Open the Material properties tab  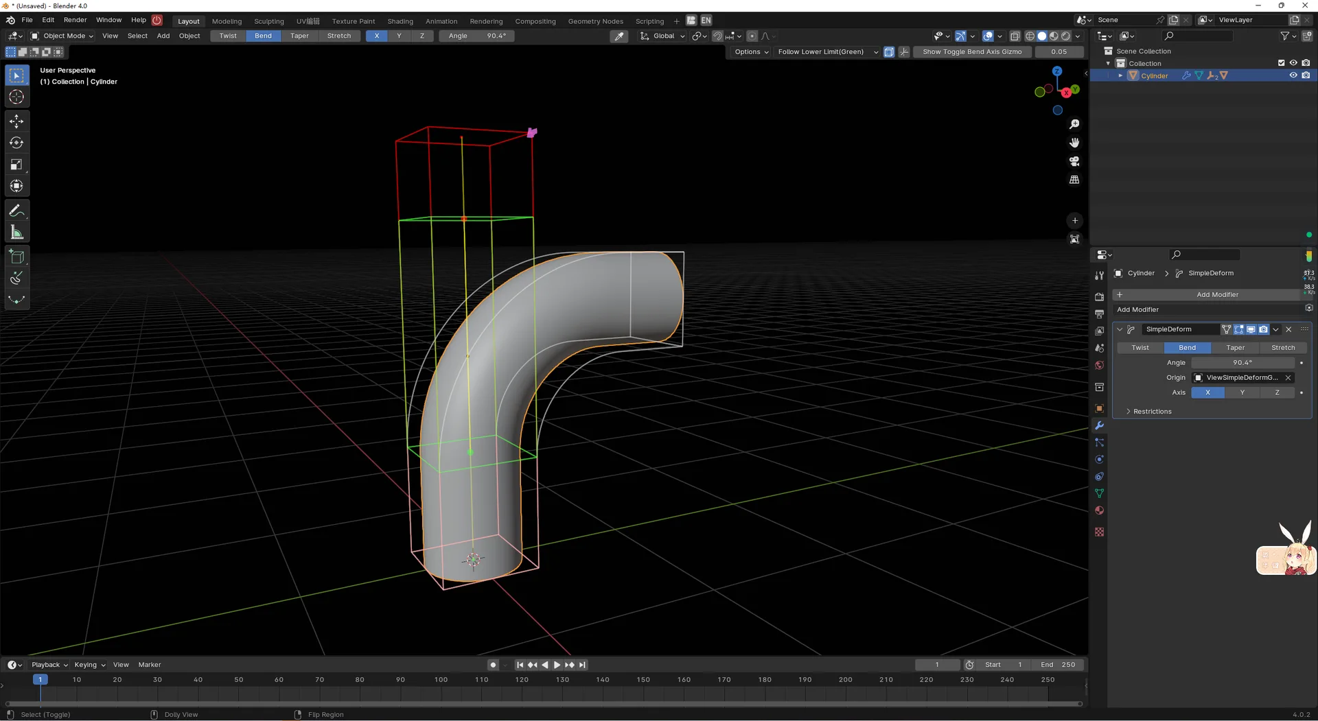click(x=1099, y=510)
